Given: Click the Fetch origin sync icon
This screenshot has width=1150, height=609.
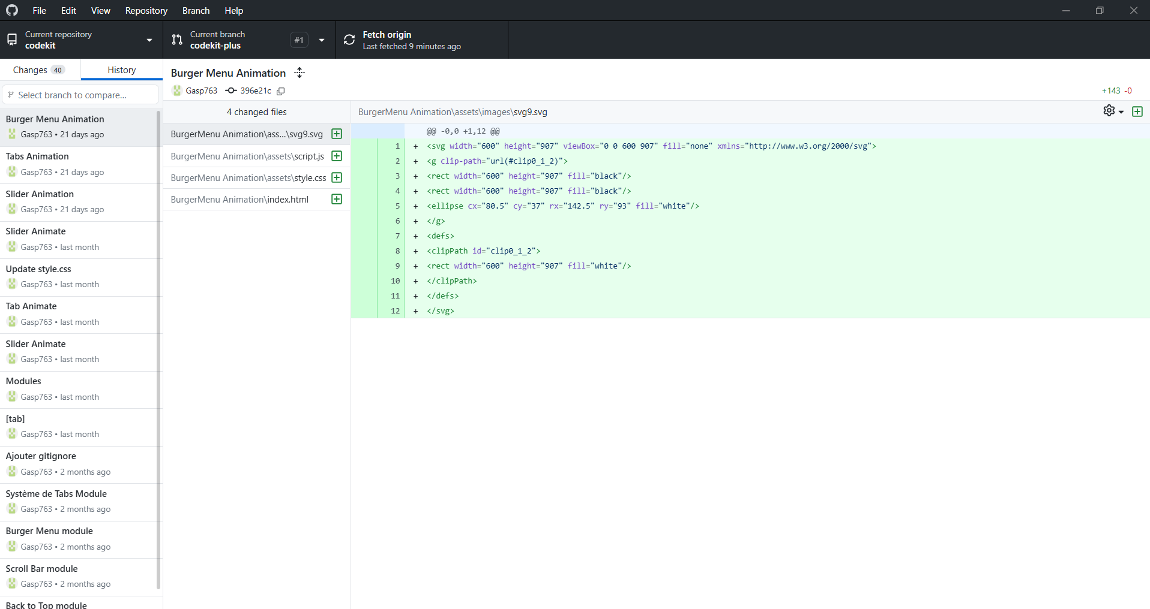Looking at the screenshot, I should tap(349, 40).
